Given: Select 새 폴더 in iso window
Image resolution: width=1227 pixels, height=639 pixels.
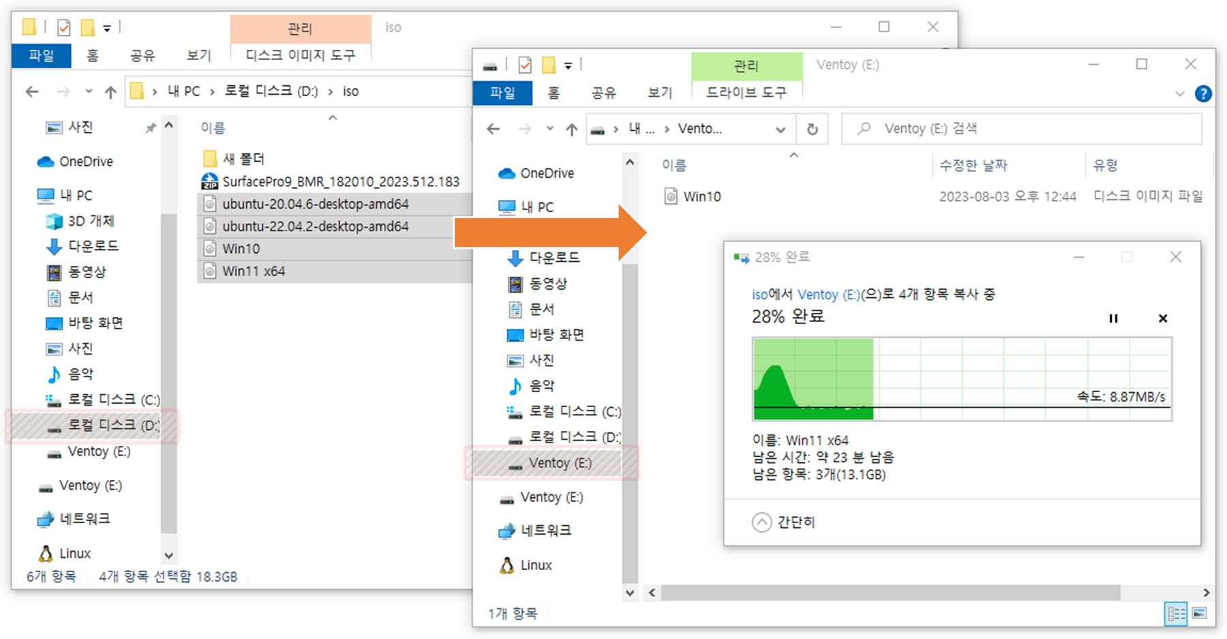Looking at the screenshot, I should (234, 159).
